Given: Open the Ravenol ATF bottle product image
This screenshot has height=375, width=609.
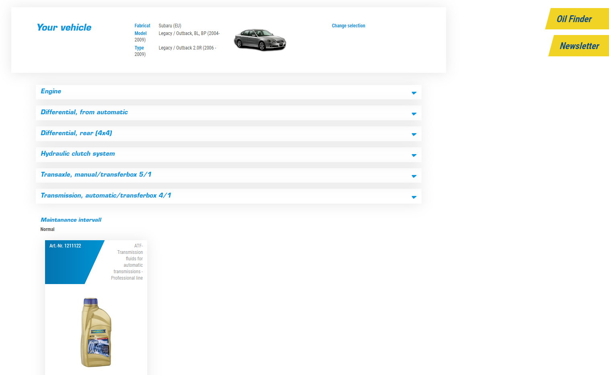Looking at the screenshot, I should (96, 332).
